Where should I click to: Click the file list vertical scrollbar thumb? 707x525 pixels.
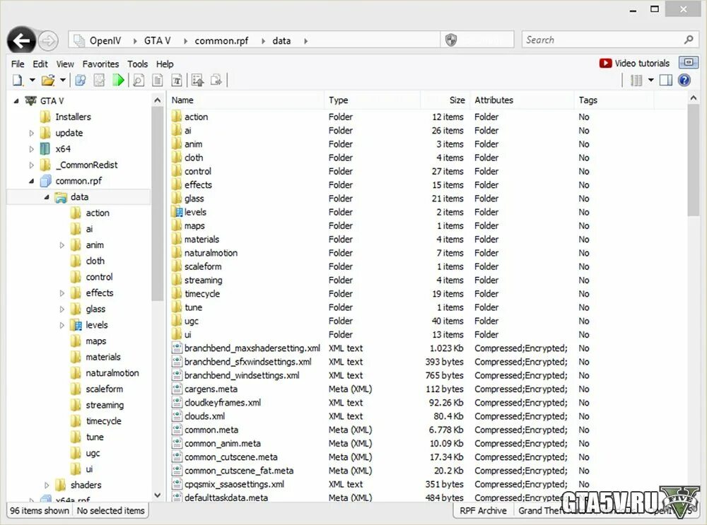[694, 161]
